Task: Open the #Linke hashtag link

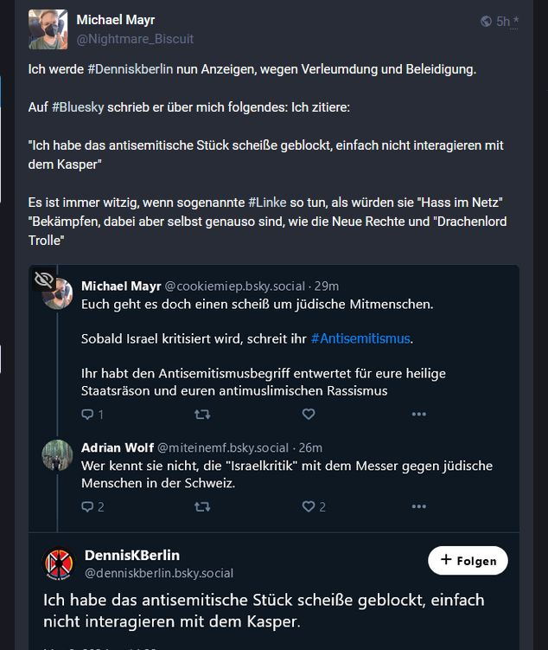Action: coord(271,202)
